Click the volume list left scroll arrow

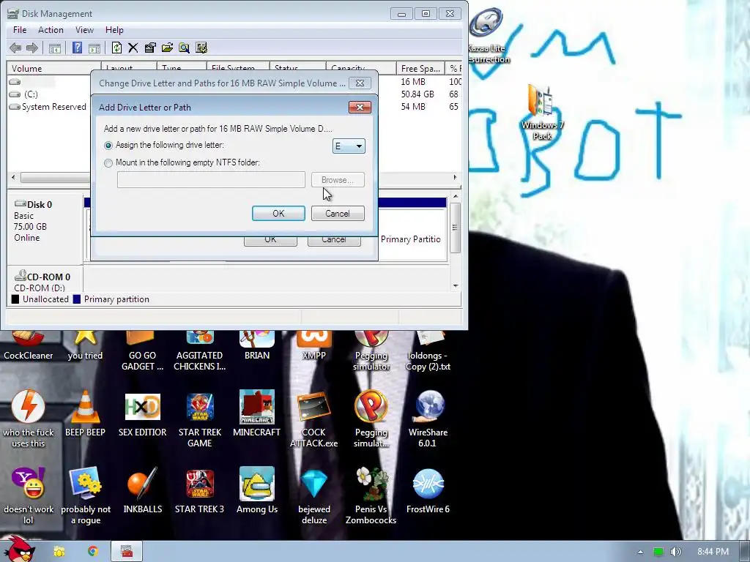click(13, 177)
